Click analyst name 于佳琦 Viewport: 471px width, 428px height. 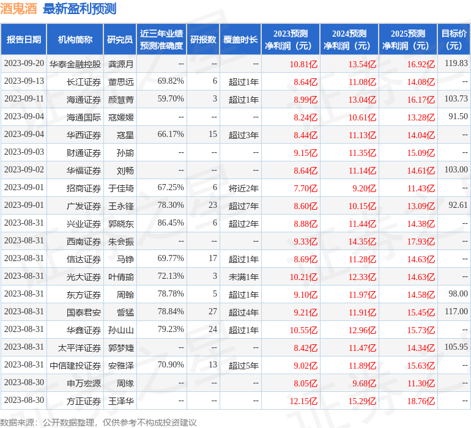click(121, 188)
